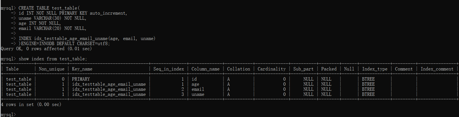The width and height of the screenshot is (459, 117).
Task: Click the PRIMARY key name cell
Action: 81,79
